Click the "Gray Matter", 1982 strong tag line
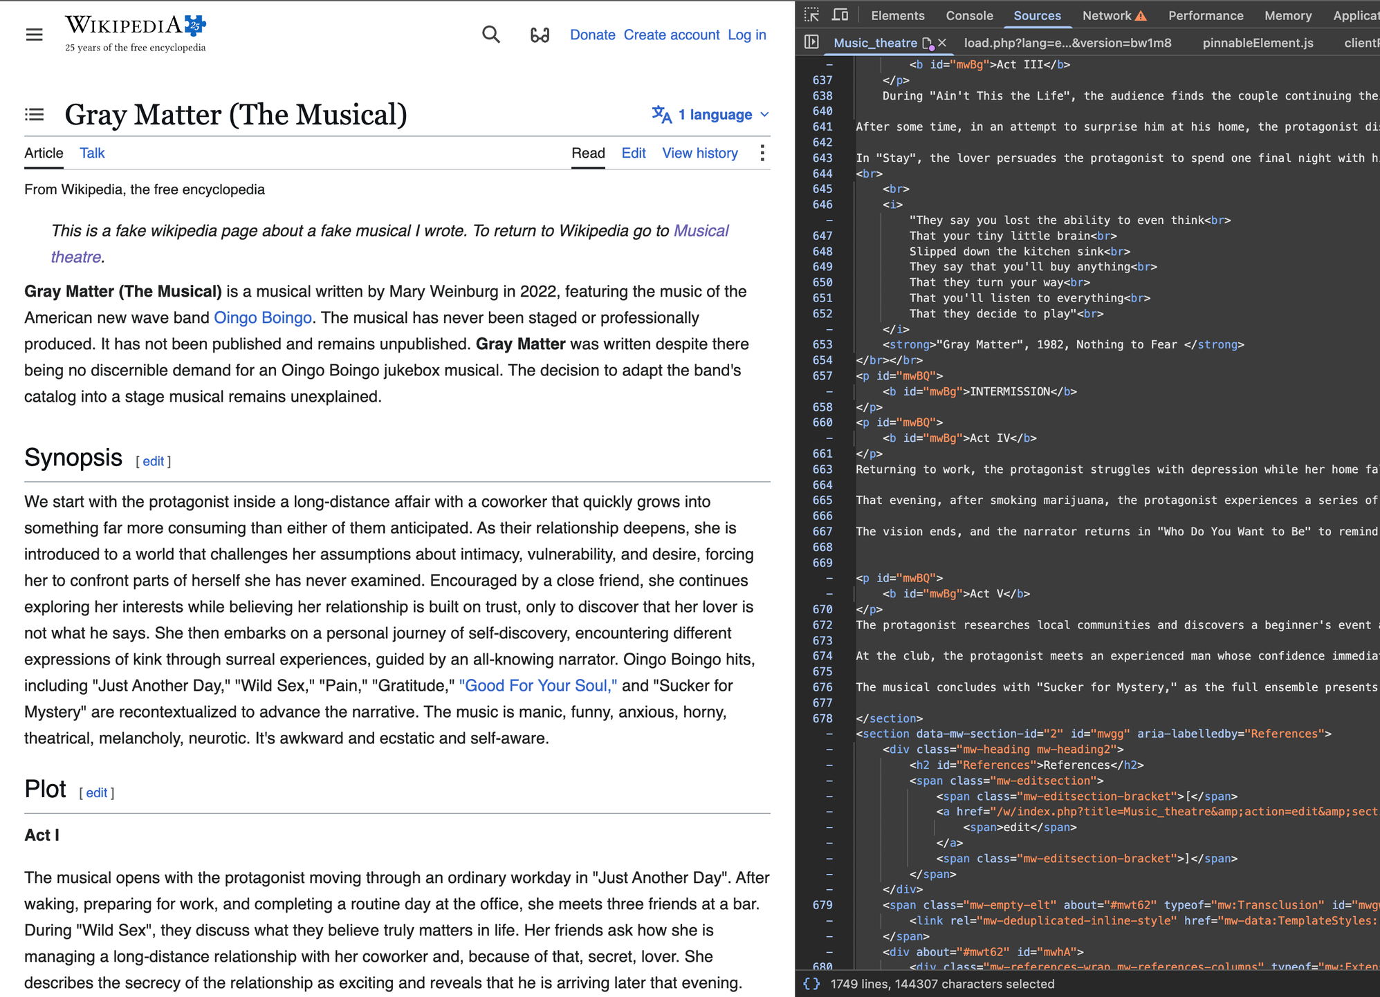 coord(1063,344)
